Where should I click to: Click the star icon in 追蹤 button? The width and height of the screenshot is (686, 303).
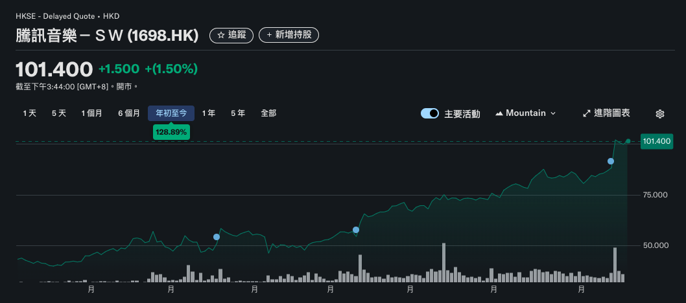(x=221, y=35)
